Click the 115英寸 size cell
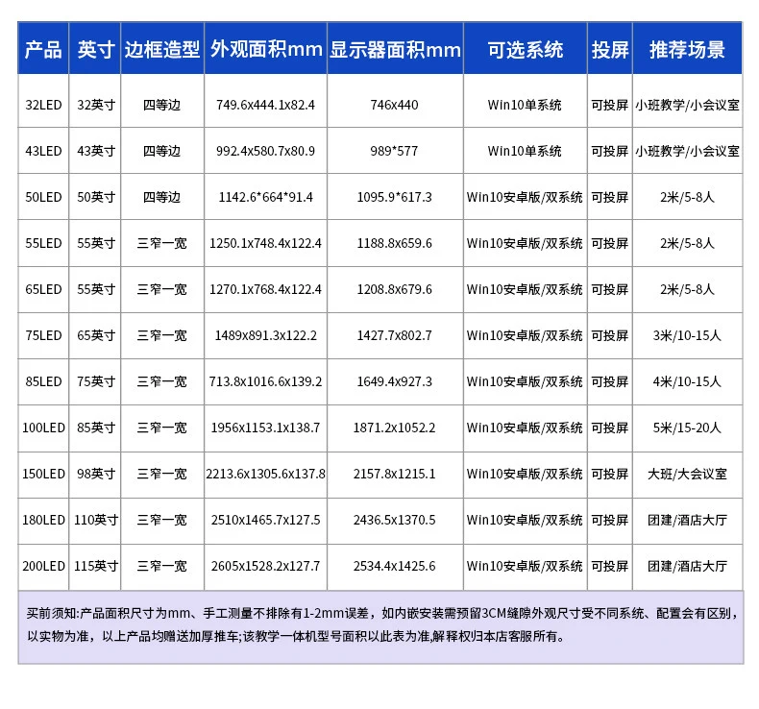Viewport: 759px width, 709px height. [x=96, y=566]
